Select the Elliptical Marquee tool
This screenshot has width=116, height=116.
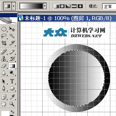[x=4, y=29]
